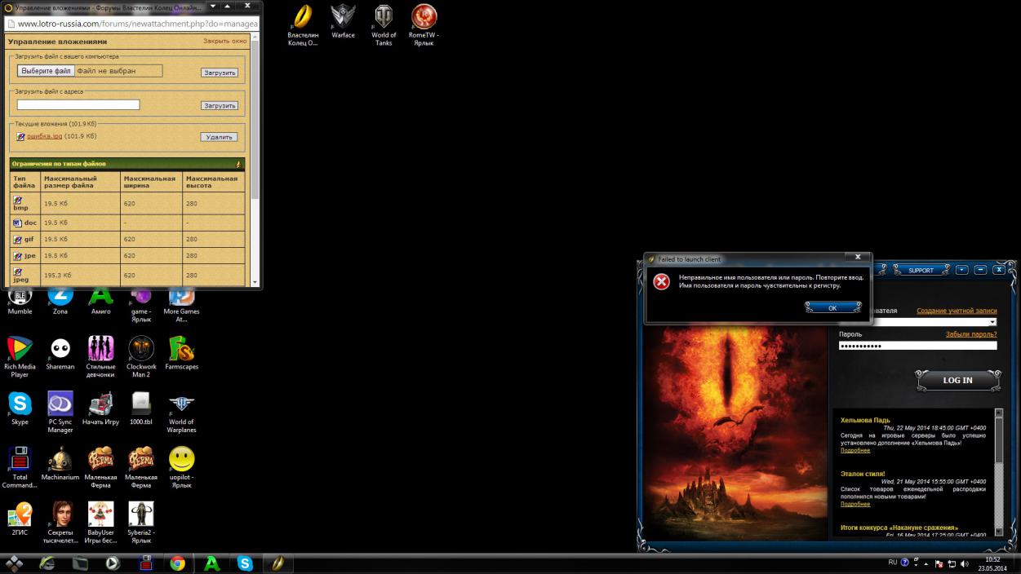Open the Амиго browser desktop icon
Viewport: 1021px width, 574px height.
pyautogui.click(x=100, y=301)
